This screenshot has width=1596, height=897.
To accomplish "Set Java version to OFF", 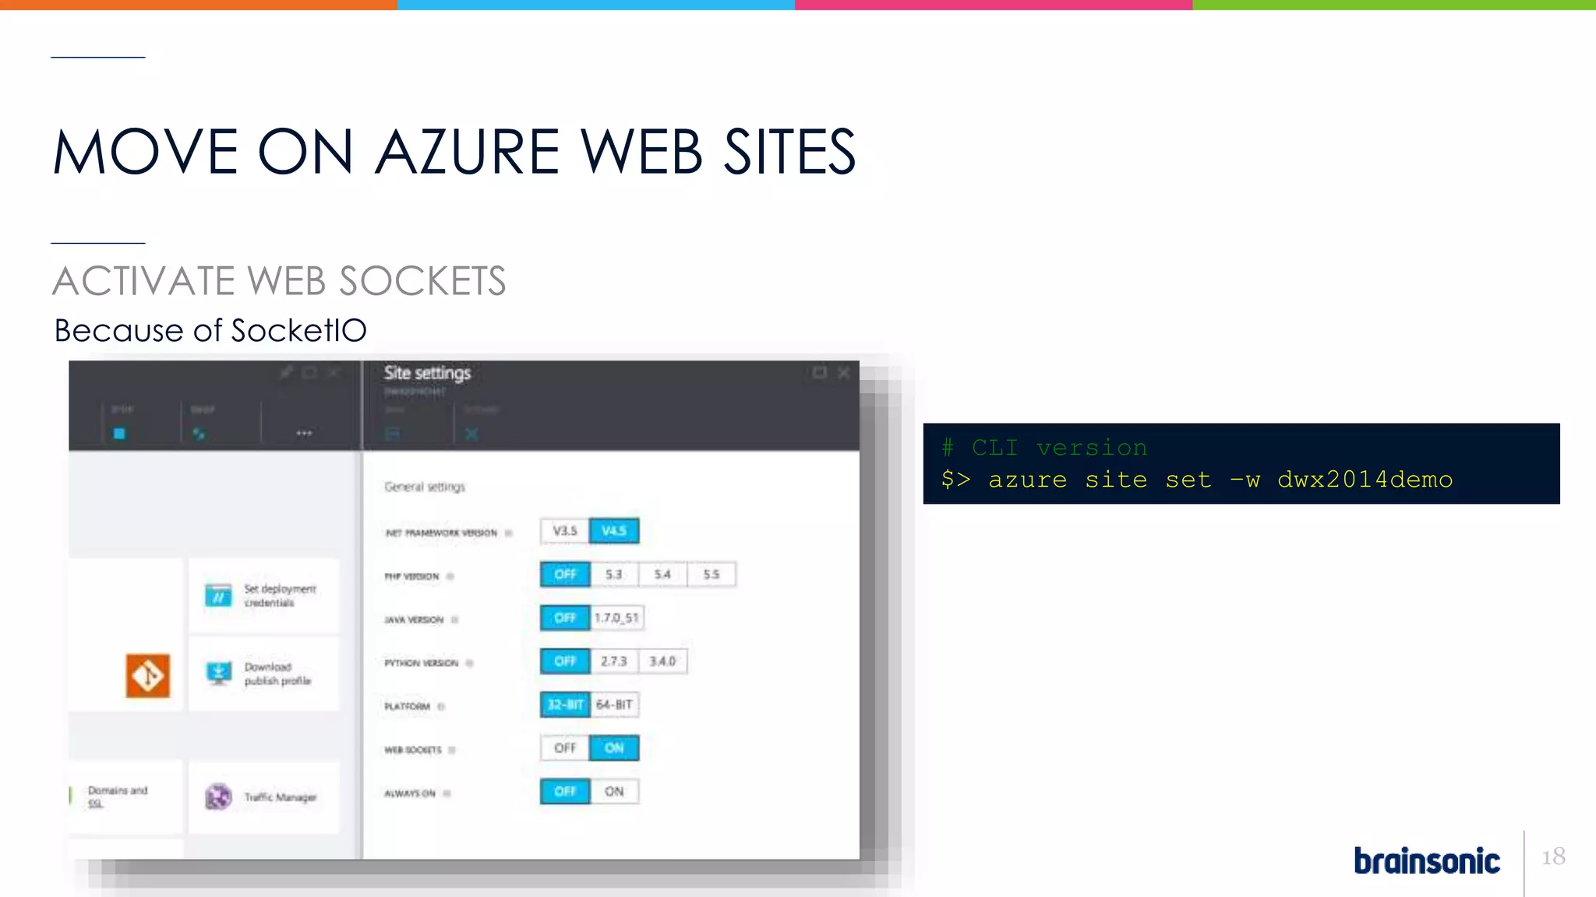I will coord(565,618).
